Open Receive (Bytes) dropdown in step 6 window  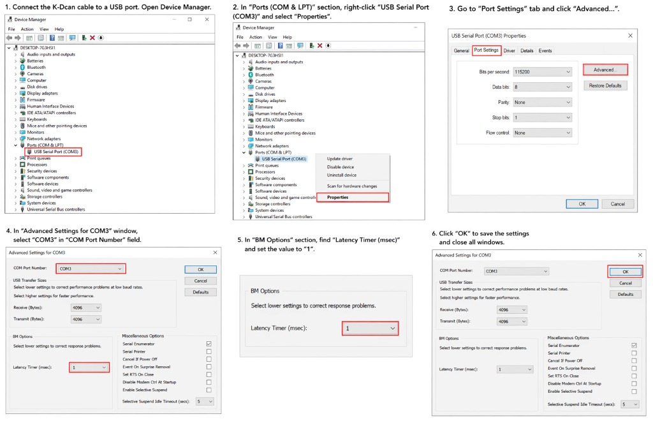coord(512,310)
